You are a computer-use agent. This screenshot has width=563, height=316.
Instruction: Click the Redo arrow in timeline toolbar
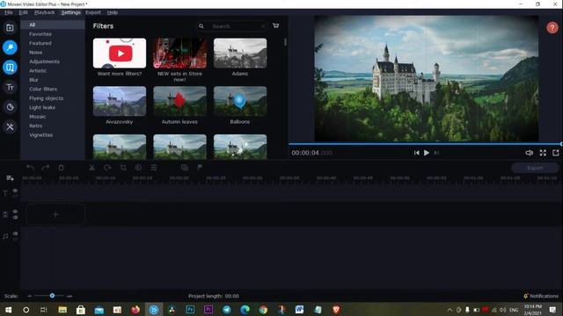pyautogui.click(x=46, y=168)
